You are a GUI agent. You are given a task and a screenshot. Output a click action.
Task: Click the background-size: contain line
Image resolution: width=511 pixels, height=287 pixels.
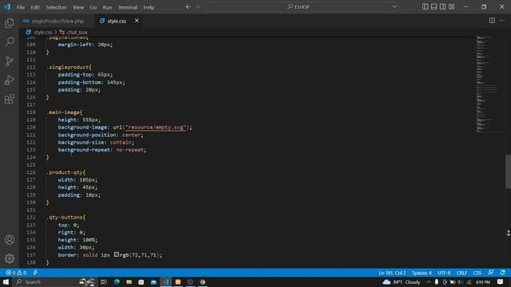[x=96, y=142]
